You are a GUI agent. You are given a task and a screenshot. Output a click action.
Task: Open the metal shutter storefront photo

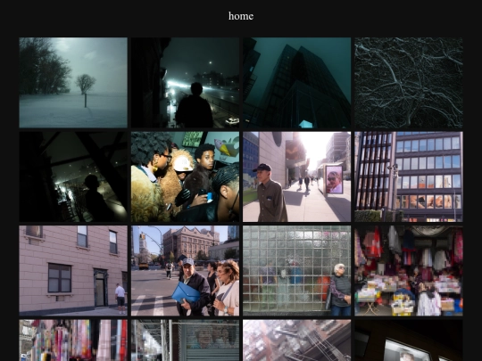click(185, 340)
